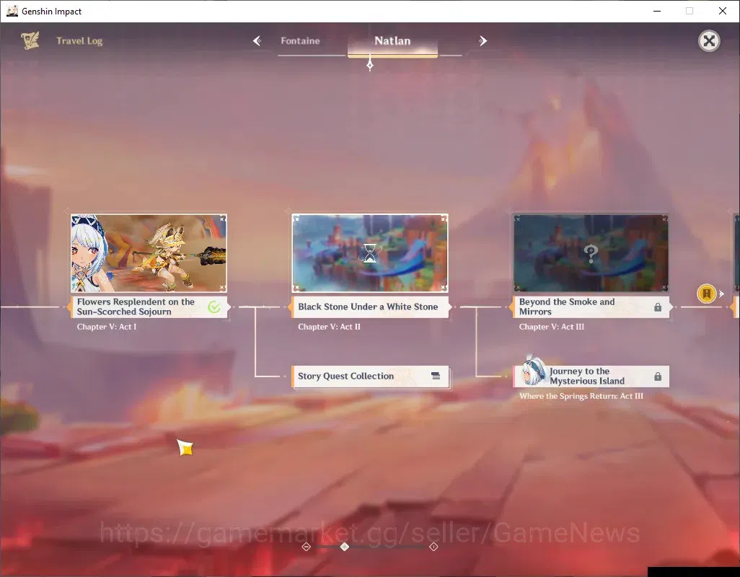Click the gold bookmark badge icon
This screenshot has height=577, width=740.
tap(707, 294)
